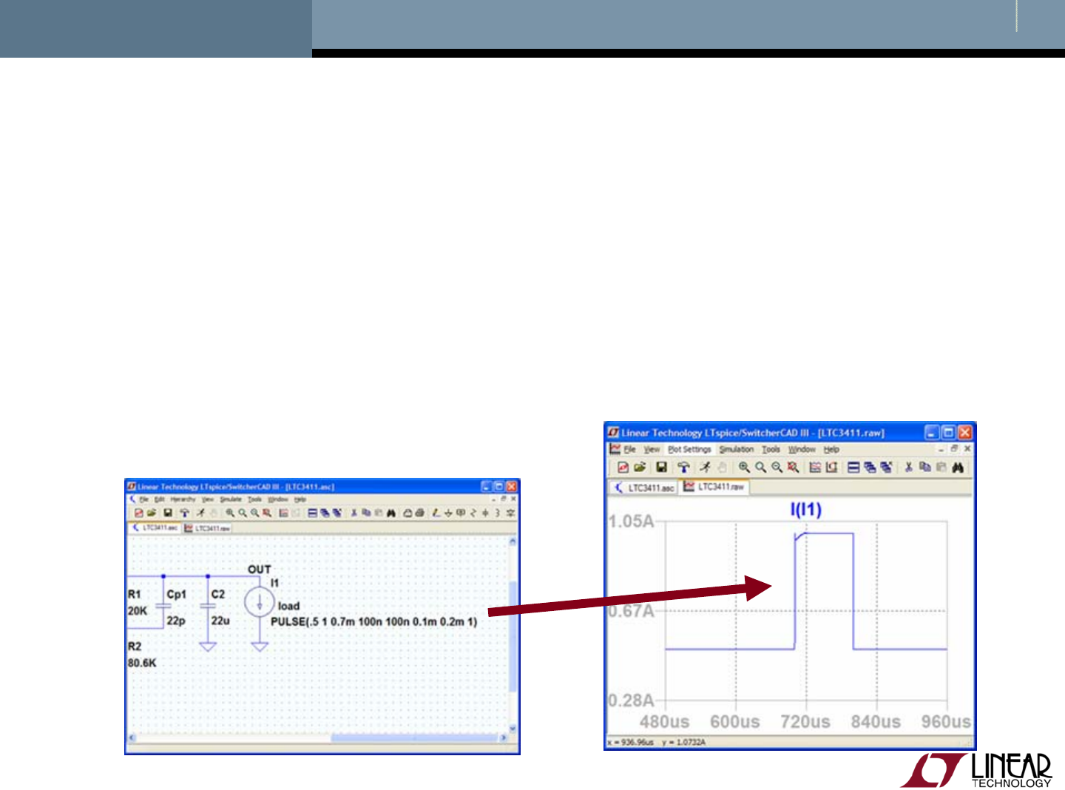Select the LTC3411.raw tab in the waveform window
Viewport: 1065px width, 790px height.
(714, 487)
